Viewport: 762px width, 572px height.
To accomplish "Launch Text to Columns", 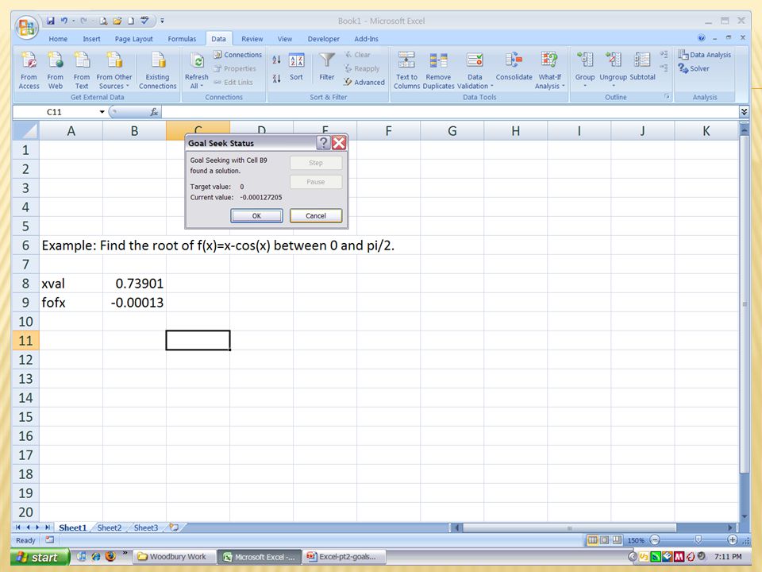I will 406,71.
